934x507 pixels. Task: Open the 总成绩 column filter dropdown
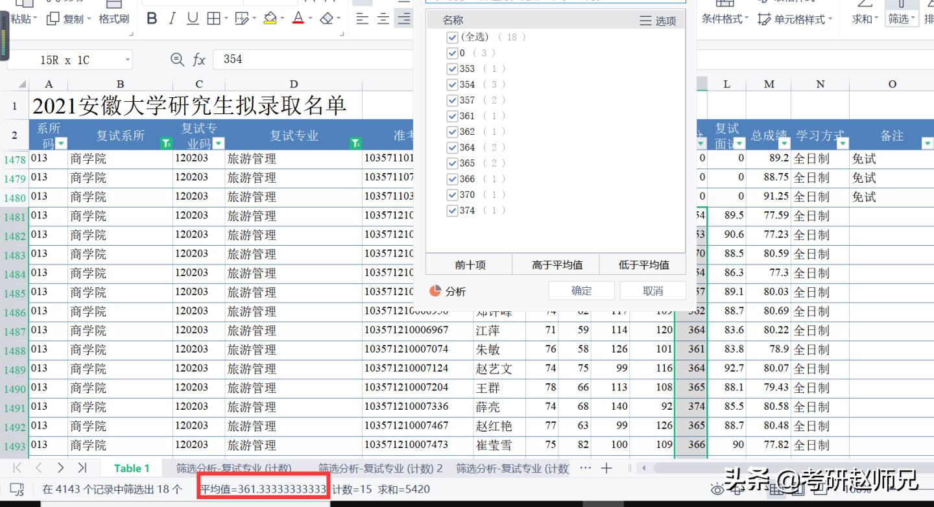784,143
